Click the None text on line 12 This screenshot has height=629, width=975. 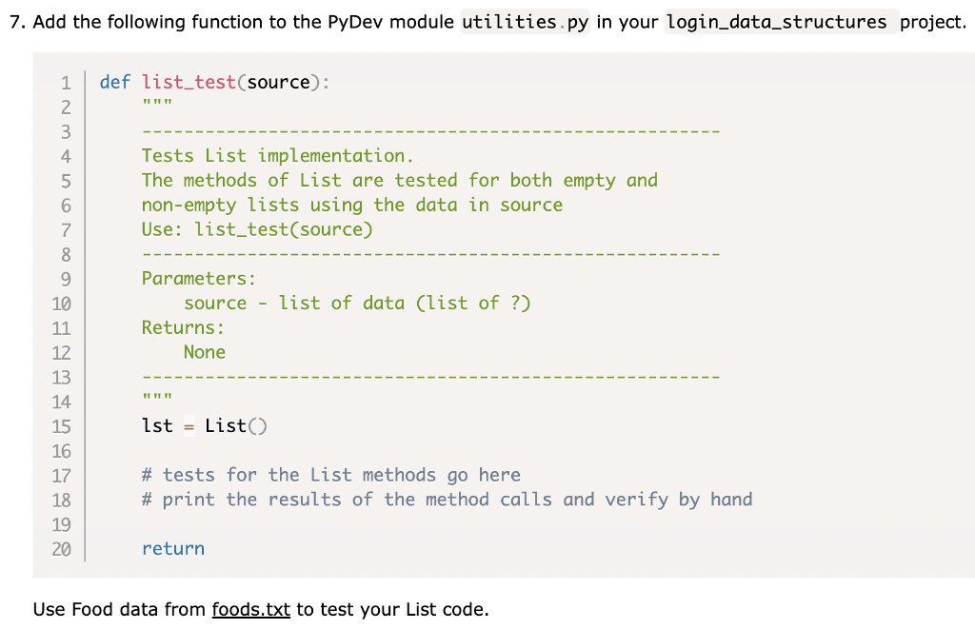tap(204, 352)
